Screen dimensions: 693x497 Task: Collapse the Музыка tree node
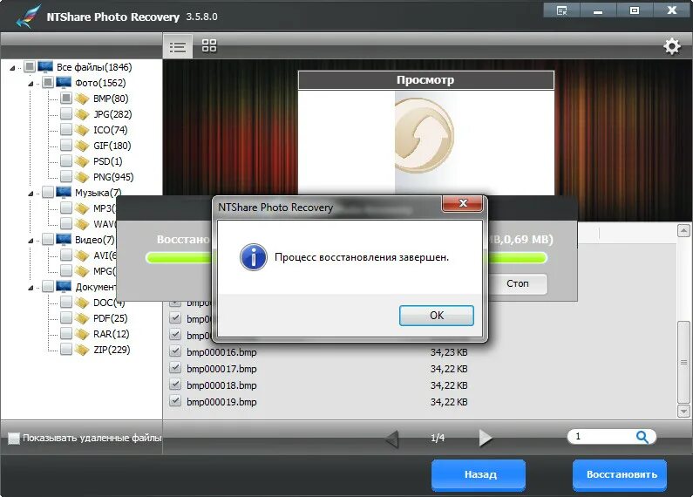pos(31,194)
